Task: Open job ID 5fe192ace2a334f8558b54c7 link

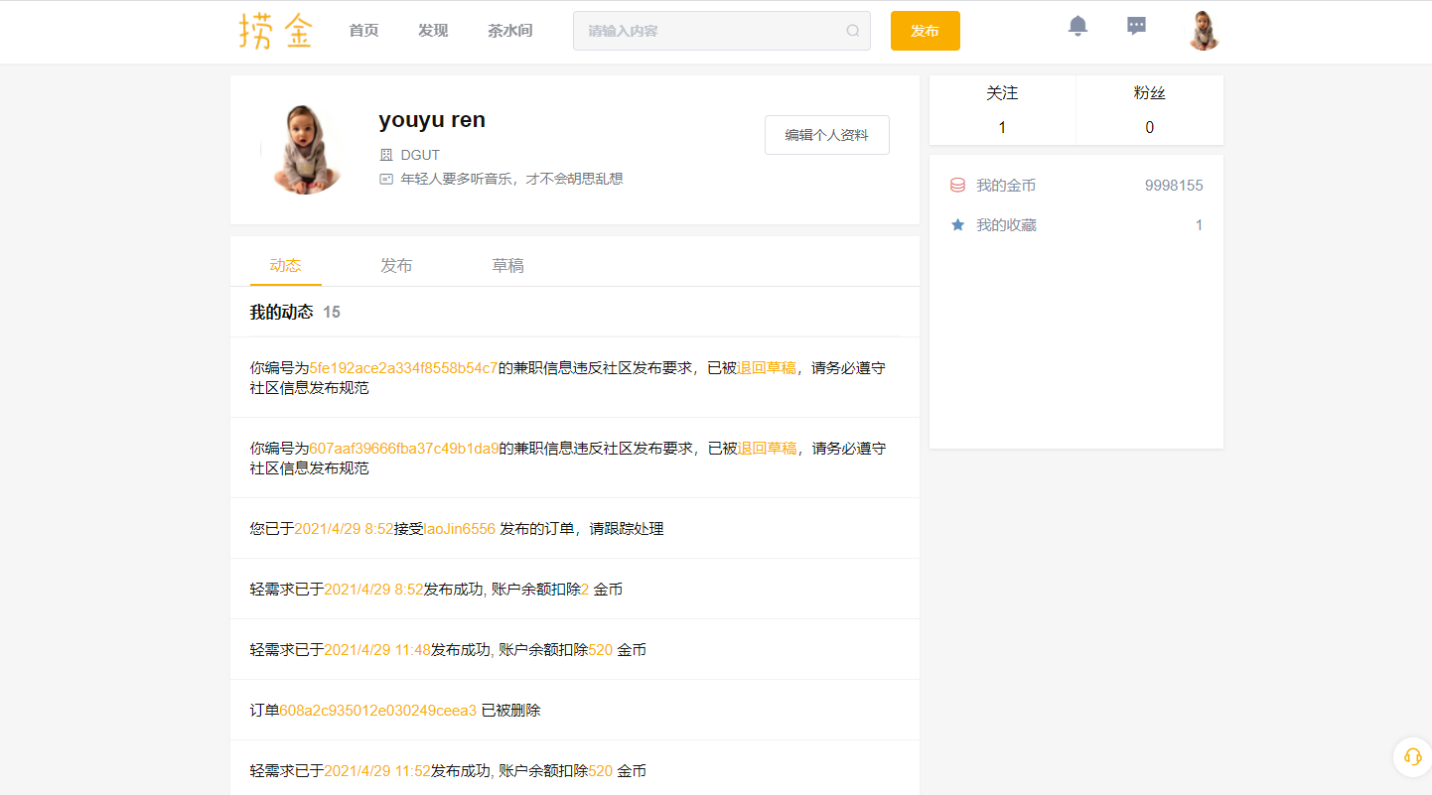Action: pos(404,367)
